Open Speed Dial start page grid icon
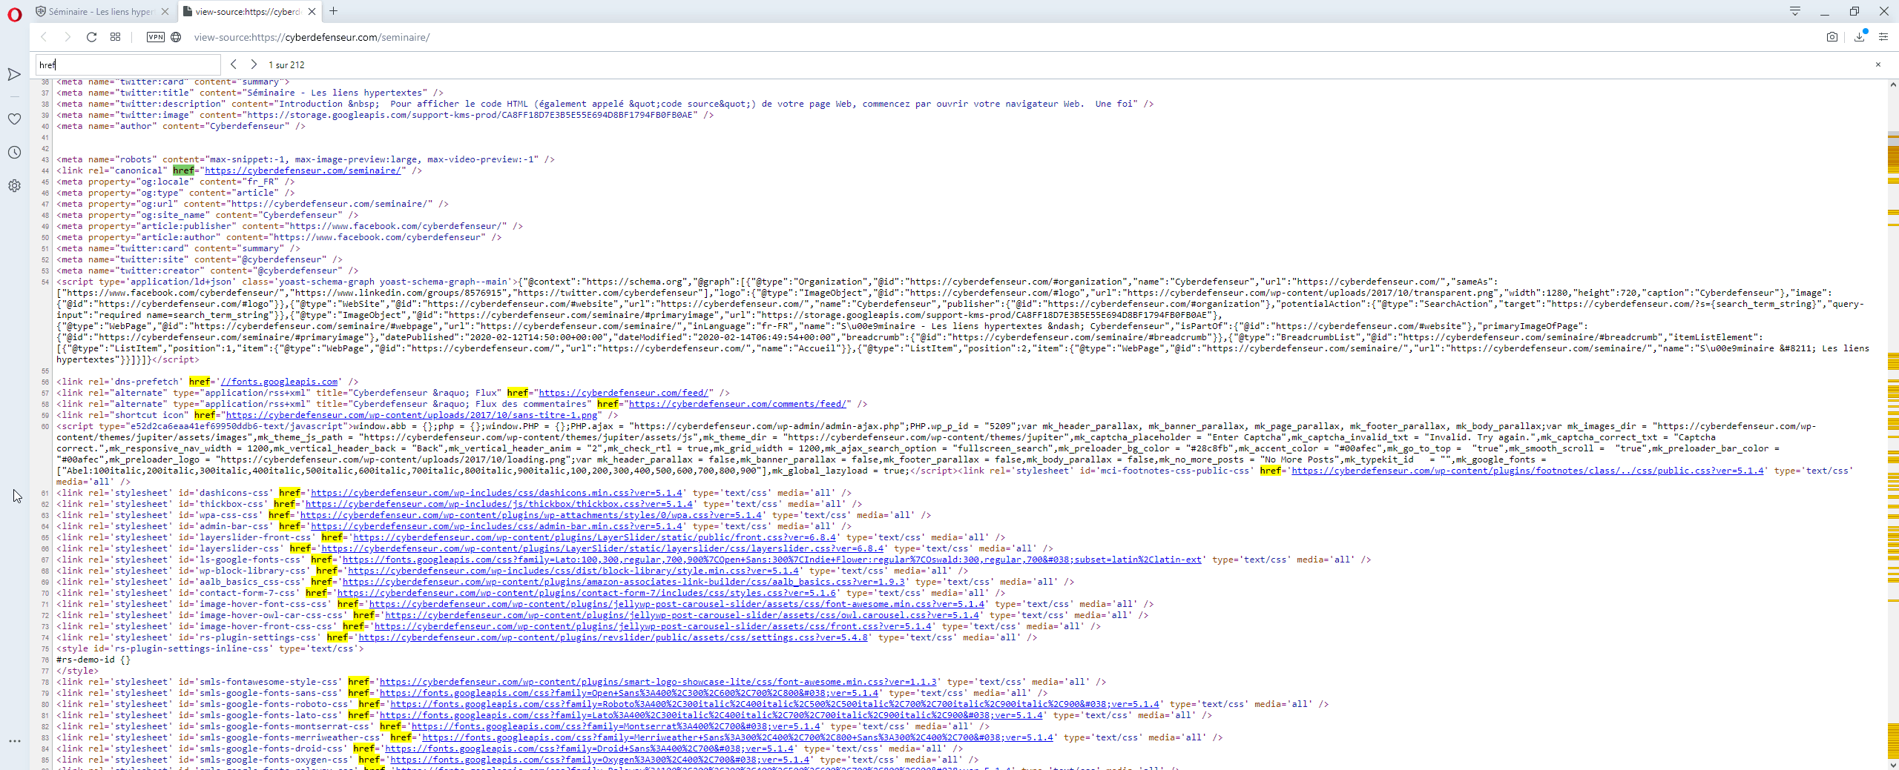 pos(115,37)
